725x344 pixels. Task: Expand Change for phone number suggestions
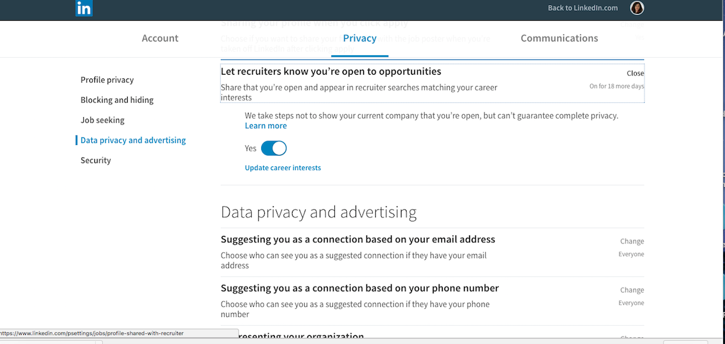(632, 290)
